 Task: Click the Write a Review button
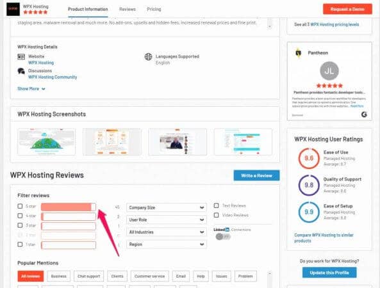click(256, 175)
